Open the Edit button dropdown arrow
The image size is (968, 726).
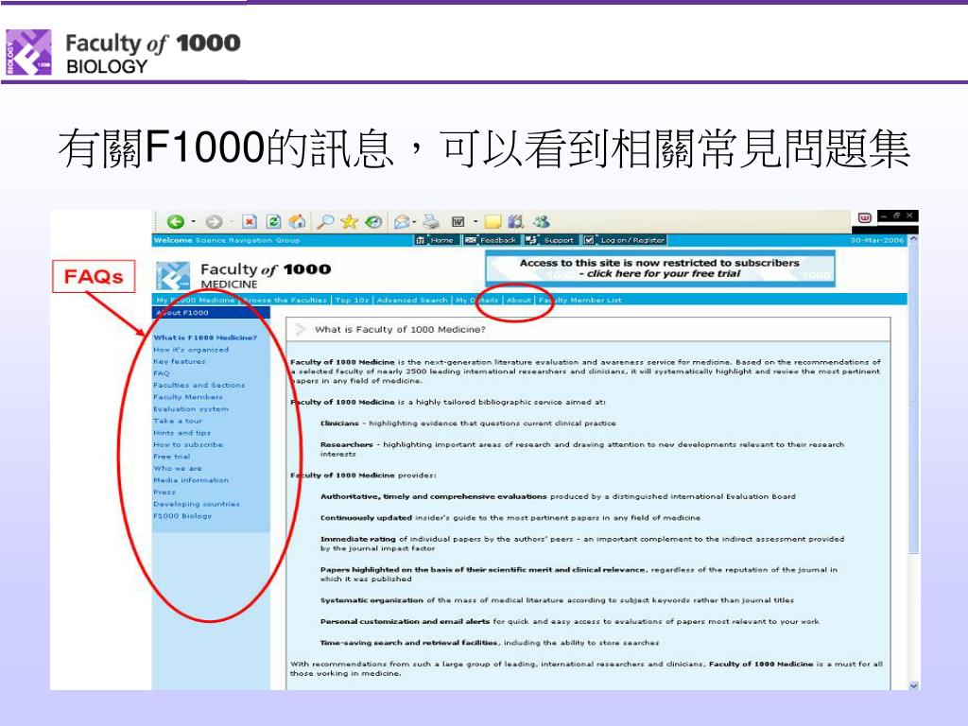point(475,221)
